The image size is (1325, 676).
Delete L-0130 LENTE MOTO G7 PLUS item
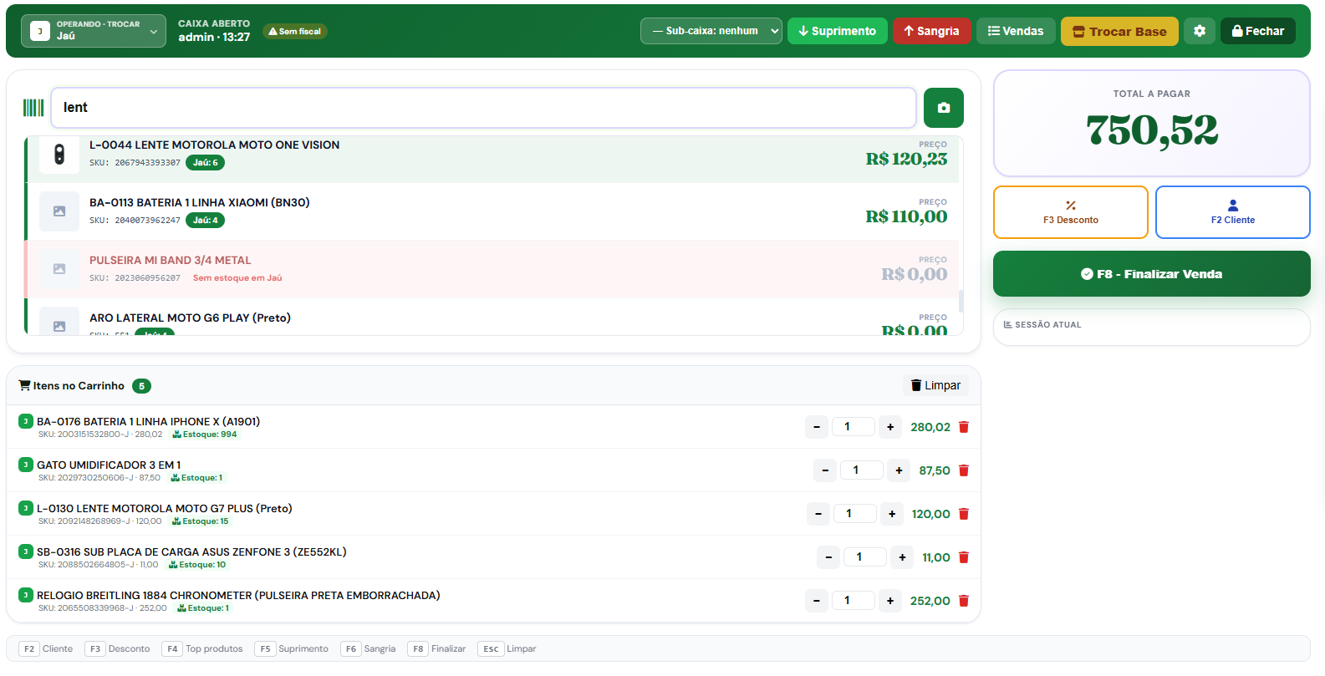(x=963, y=514)
